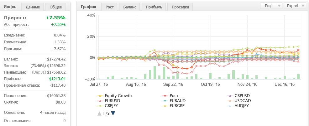309x126 pixels.
Task: Toggle GBPUSD series in legend
Action: [x=238, y=96]
